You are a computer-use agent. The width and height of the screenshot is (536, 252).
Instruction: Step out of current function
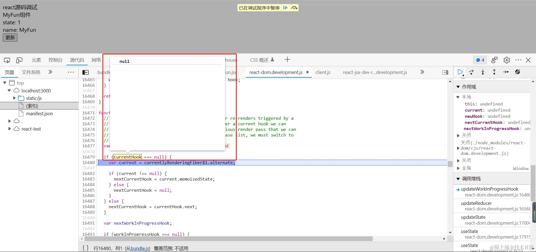(494, 72)
